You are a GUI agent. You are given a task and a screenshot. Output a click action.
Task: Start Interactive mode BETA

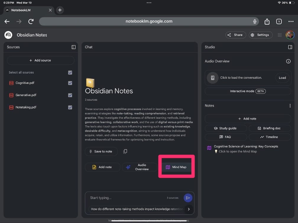coord(248,91)
